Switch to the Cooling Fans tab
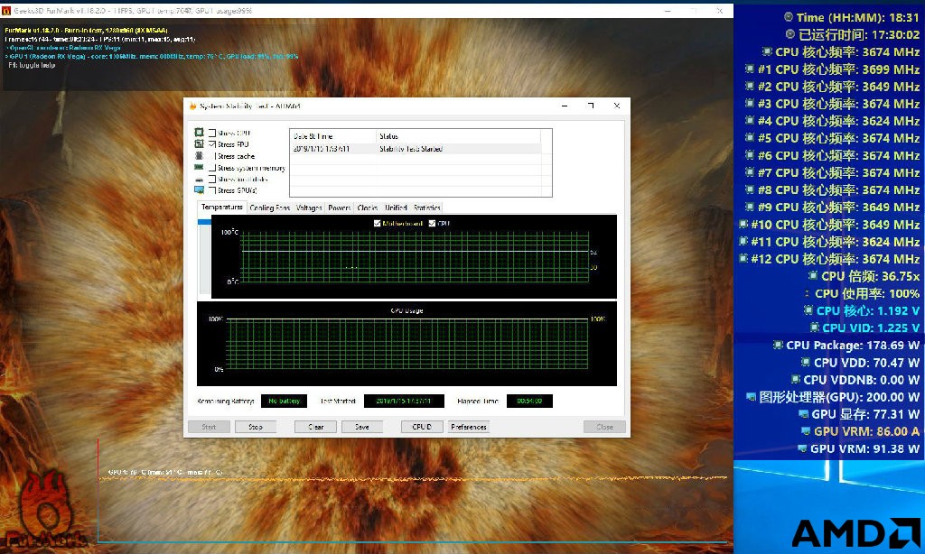 [x=269, y=208]
